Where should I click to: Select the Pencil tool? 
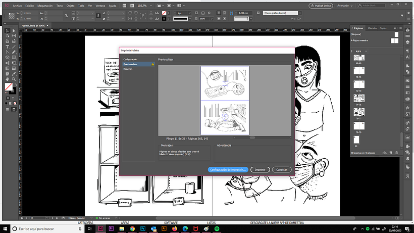pyautogui.click(x=14, y=52)
